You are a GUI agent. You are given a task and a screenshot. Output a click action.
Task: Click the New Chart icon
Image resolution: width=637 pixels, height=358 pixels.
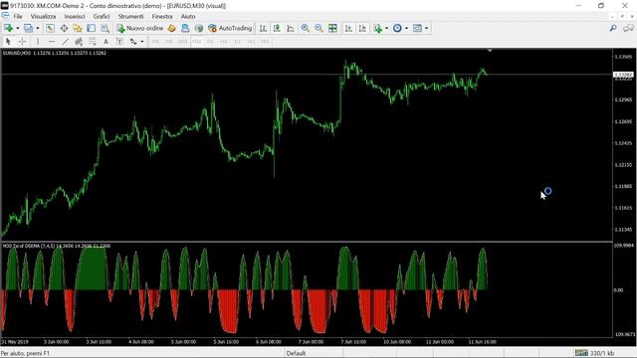click(x=8, y=28)
